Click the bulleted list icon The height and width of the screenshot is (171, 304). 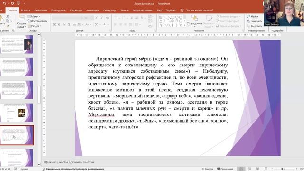click(116, 18)
